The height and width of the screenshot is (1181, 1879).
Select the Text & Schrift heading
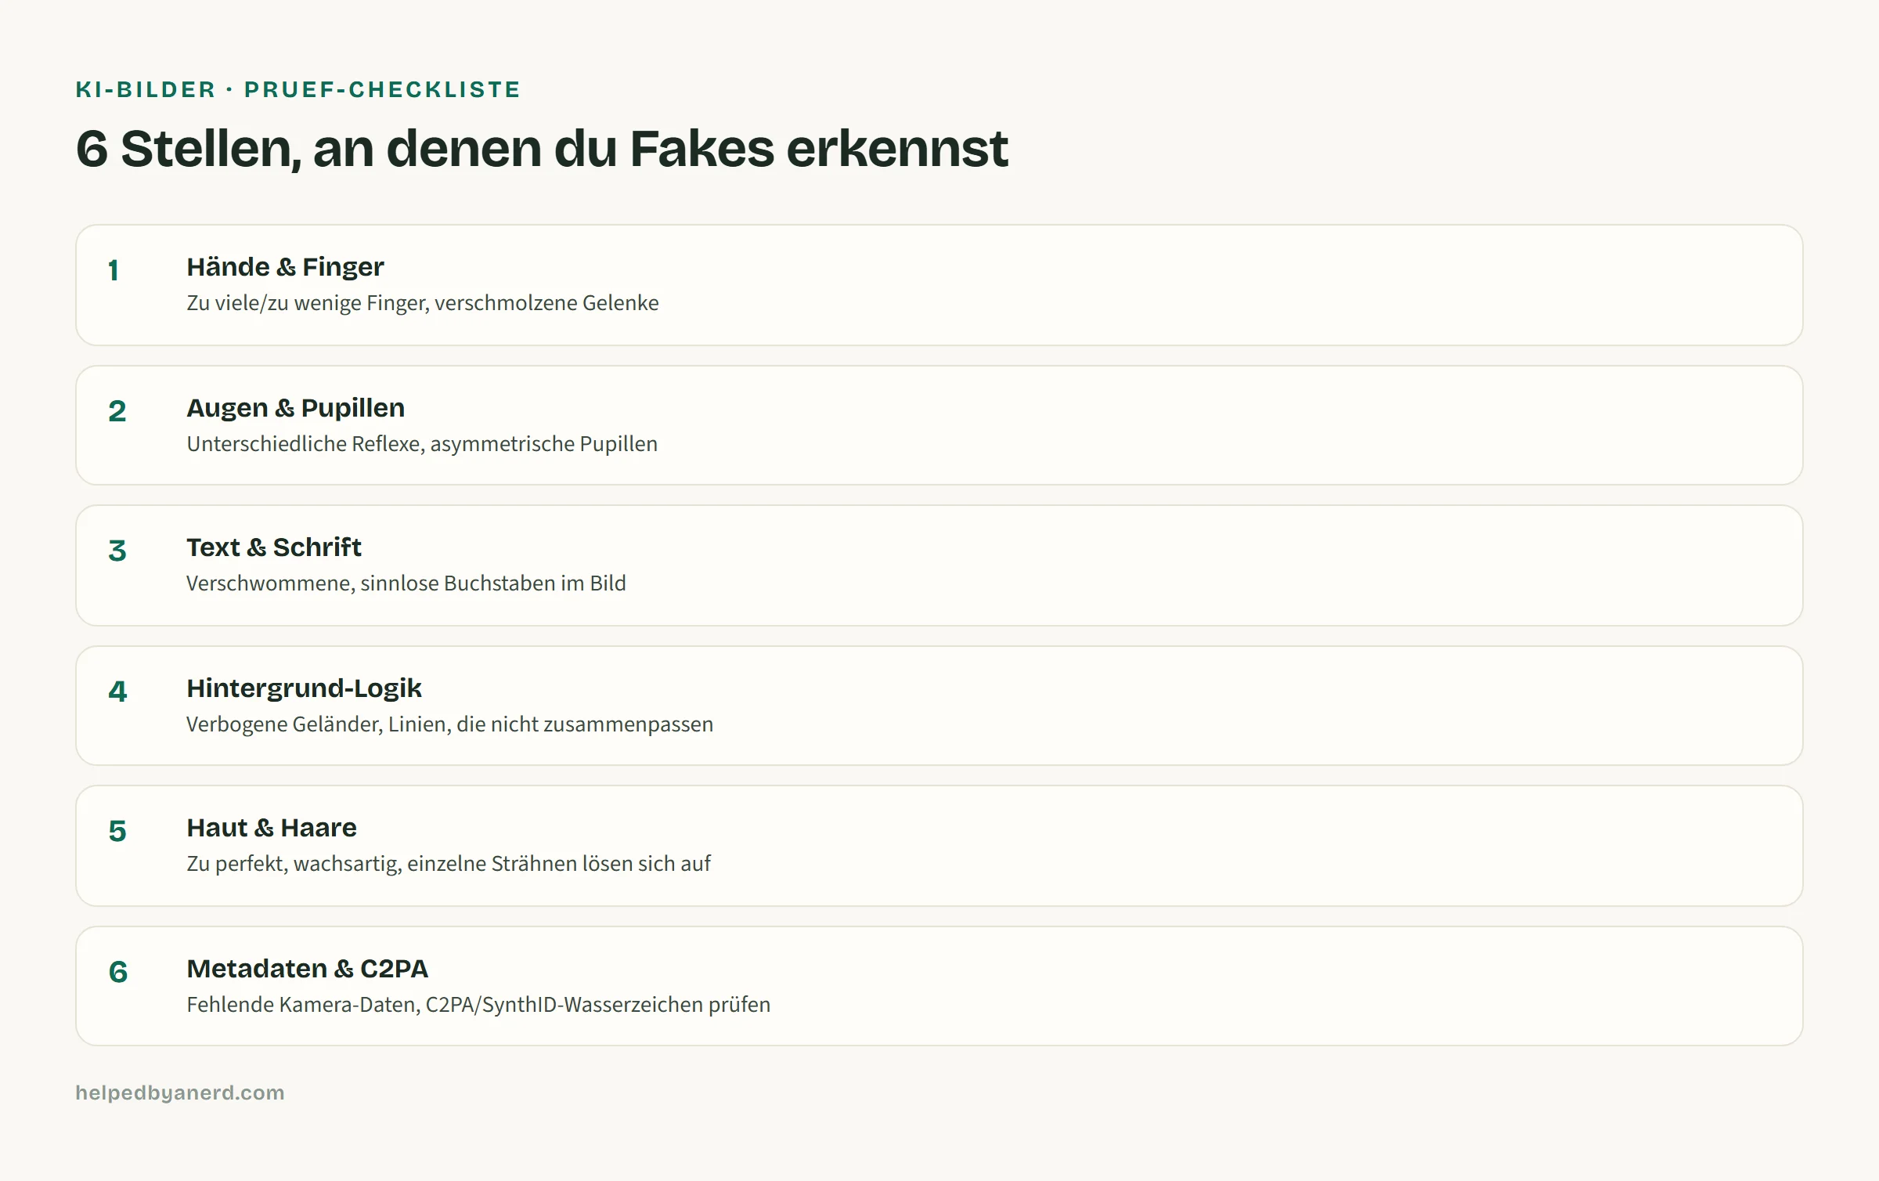point(273,547)
